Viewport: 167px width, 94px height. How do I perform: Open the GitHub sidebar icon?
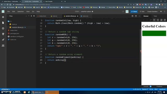[x=3, y=34]
